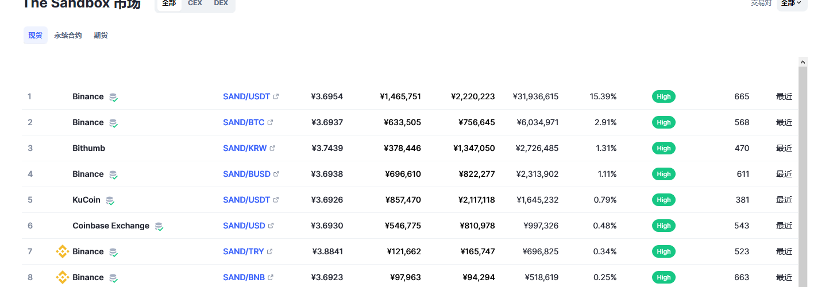Select the 现货 tab
Screen dimensions: 833x287
coord(36,36)
